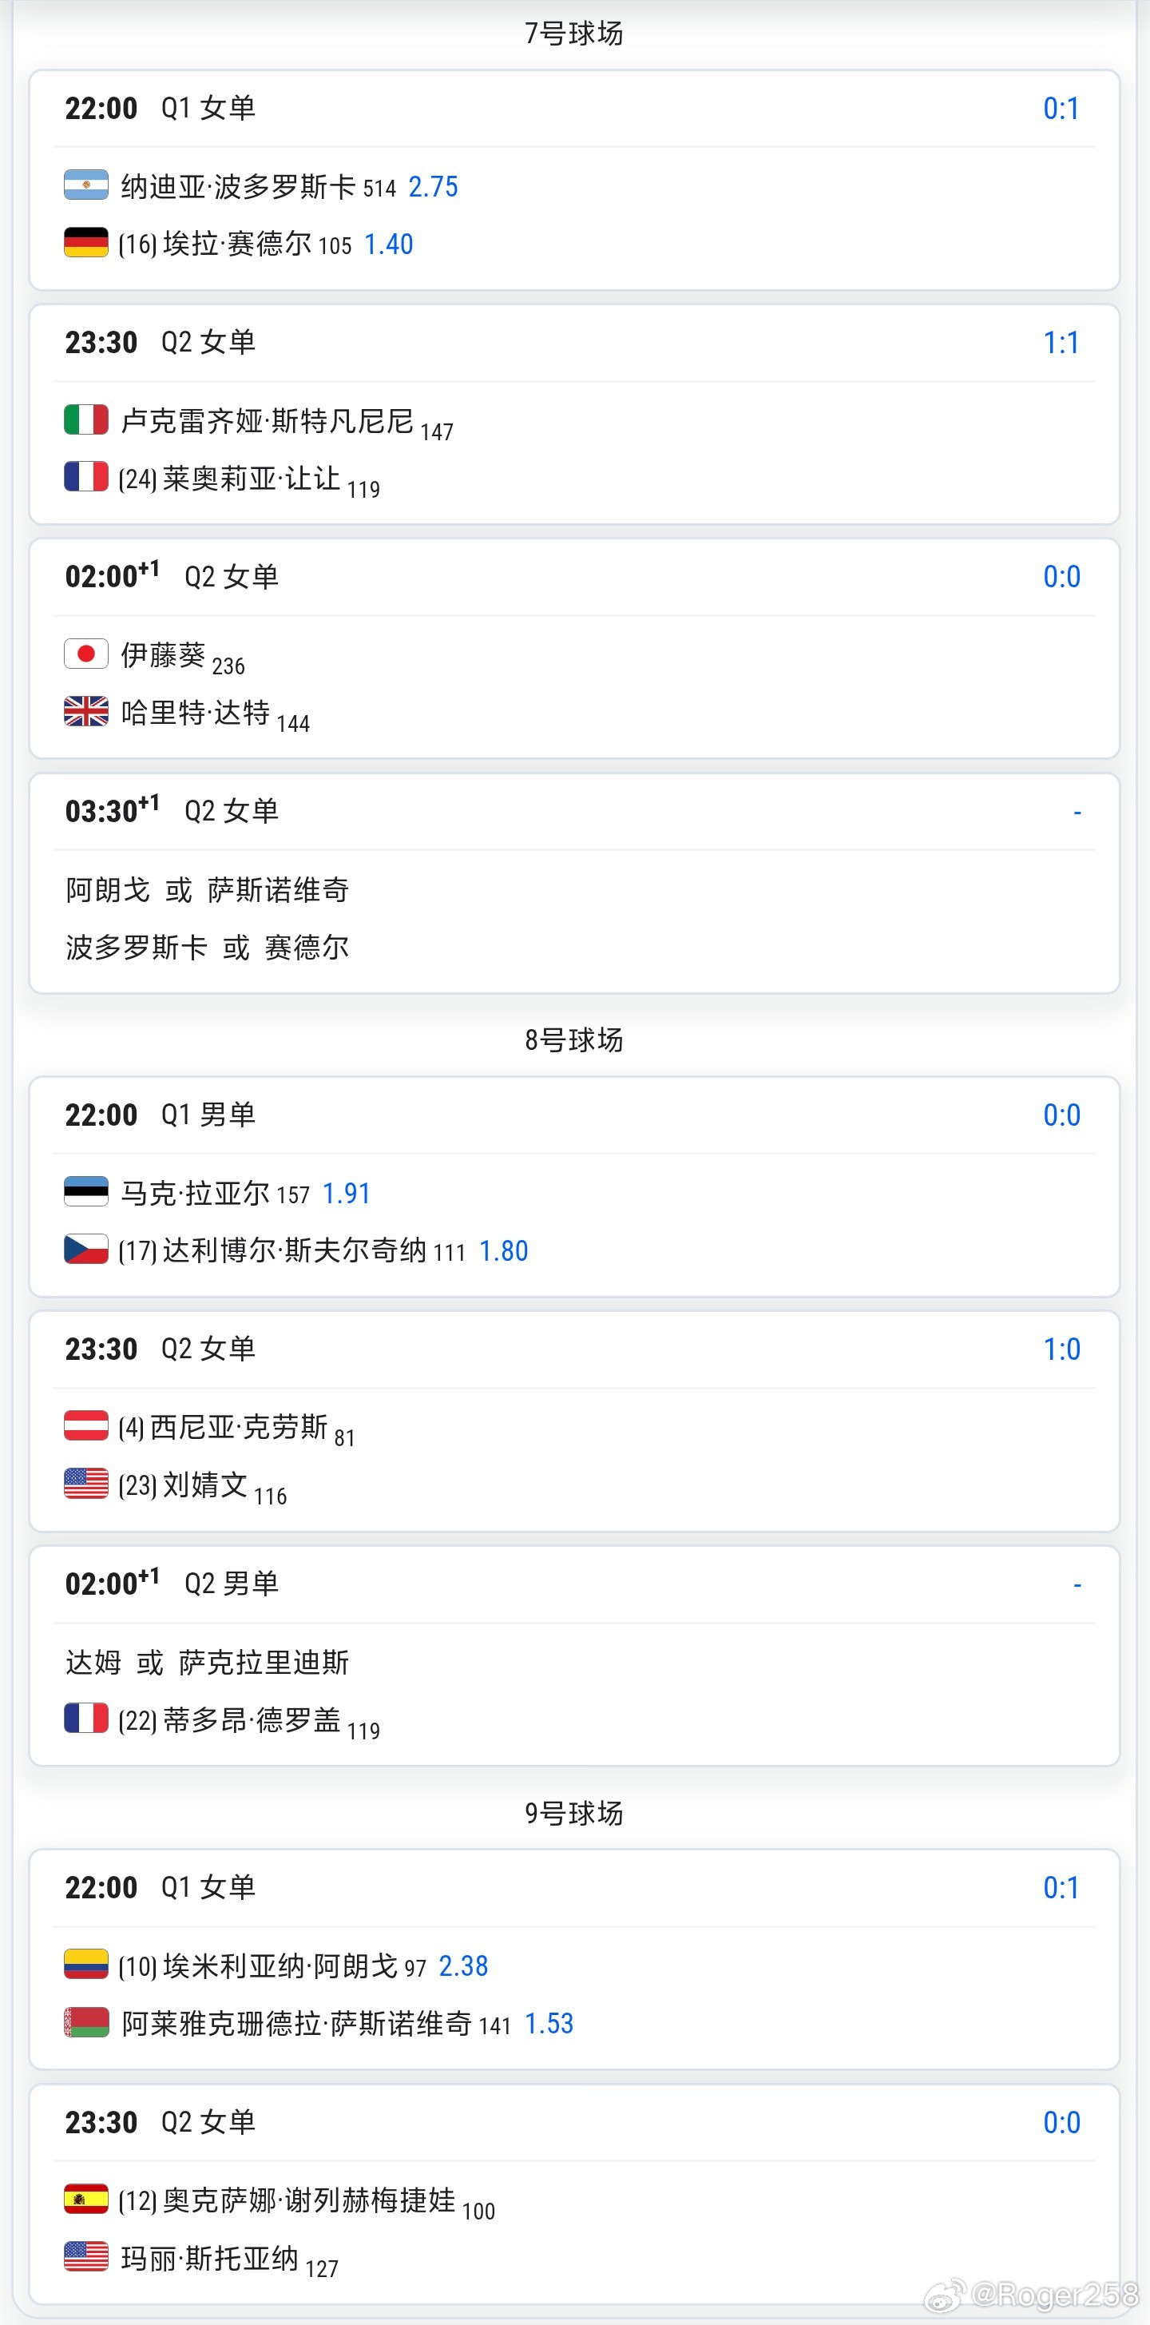Tap the Belarus flag beside 萨斯诺维奇
1150x2325 pixels.
coord(86,2021)
